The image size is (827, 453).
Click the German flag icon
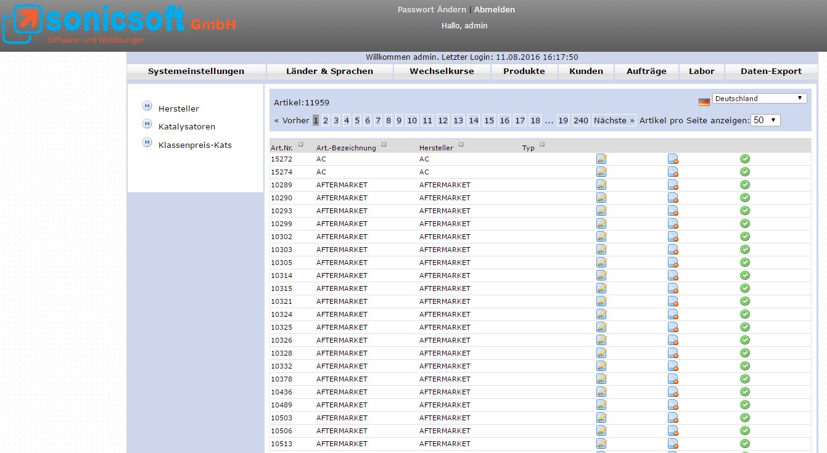point(704,102)
